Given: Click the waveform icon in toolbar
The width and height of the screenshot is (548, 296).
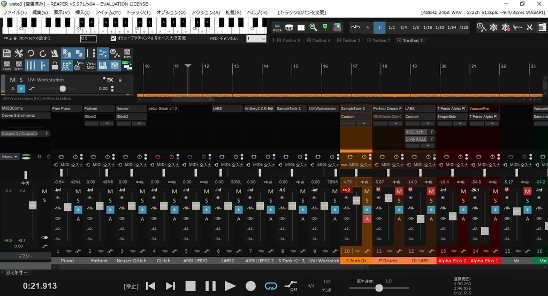Looking at the screenshot, I should coord(517,27).
